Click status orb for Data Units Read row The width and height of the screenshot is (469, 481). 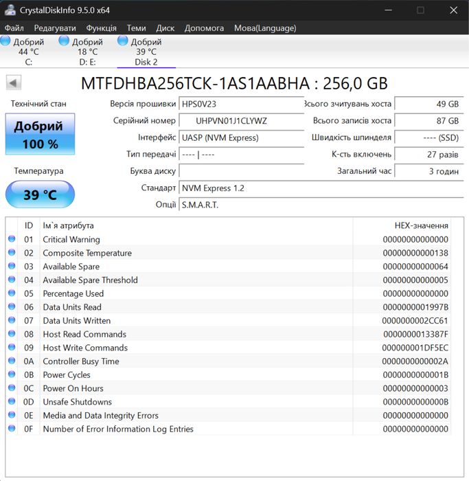coord(12,306)
